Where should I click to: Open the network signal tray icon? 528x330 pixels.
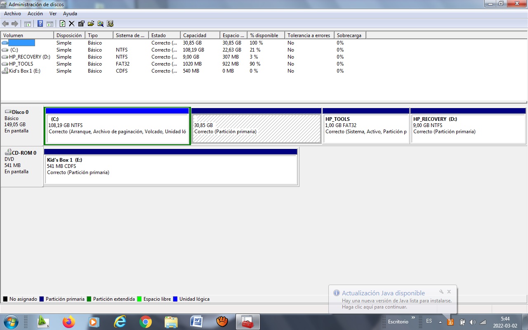[483, 322]
